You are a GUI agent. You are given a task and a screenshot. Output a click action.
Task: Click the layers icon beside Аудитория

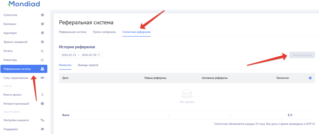coord(42,33)
